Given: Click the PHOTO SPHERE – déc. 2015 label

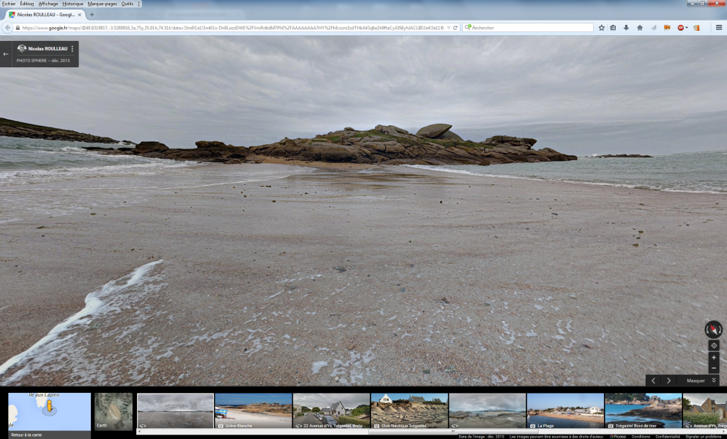Looking at the screenshot, I should coord(43,61).
